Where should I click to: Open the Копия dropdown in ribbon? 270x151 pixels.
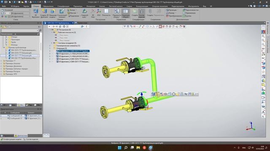76,10
